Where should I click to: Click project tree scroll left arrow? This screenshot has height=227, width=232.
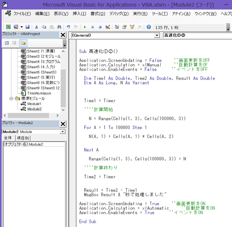(5, 115)
